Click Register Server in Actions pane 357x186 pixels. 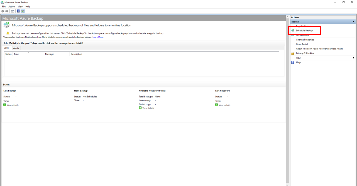click(303, 26)
